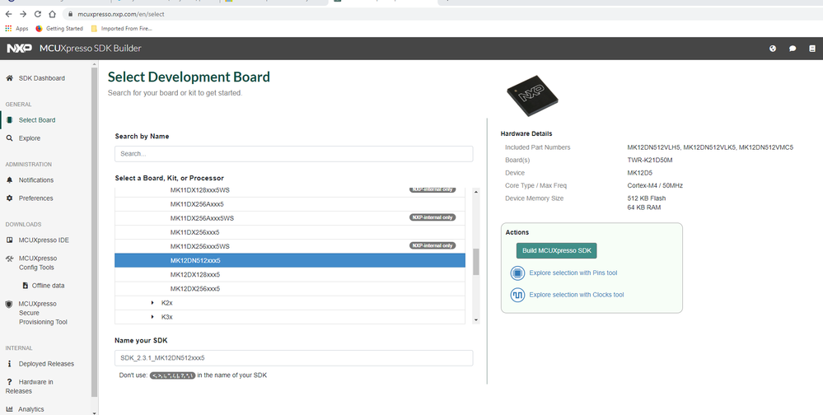Click the Select Board chip icon
Image resolution: width=823 pixels, height=415 pixels.
pyautogui.click(x=9, y=120)
